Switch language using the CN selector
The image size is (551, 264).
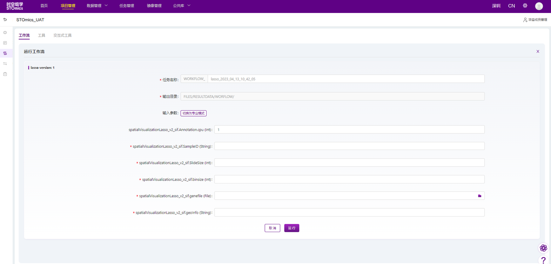pyautogui.click(x=511, y=6)
